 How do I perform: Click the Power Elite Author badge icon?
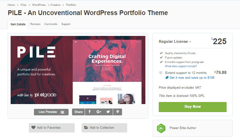coord(161,128)
